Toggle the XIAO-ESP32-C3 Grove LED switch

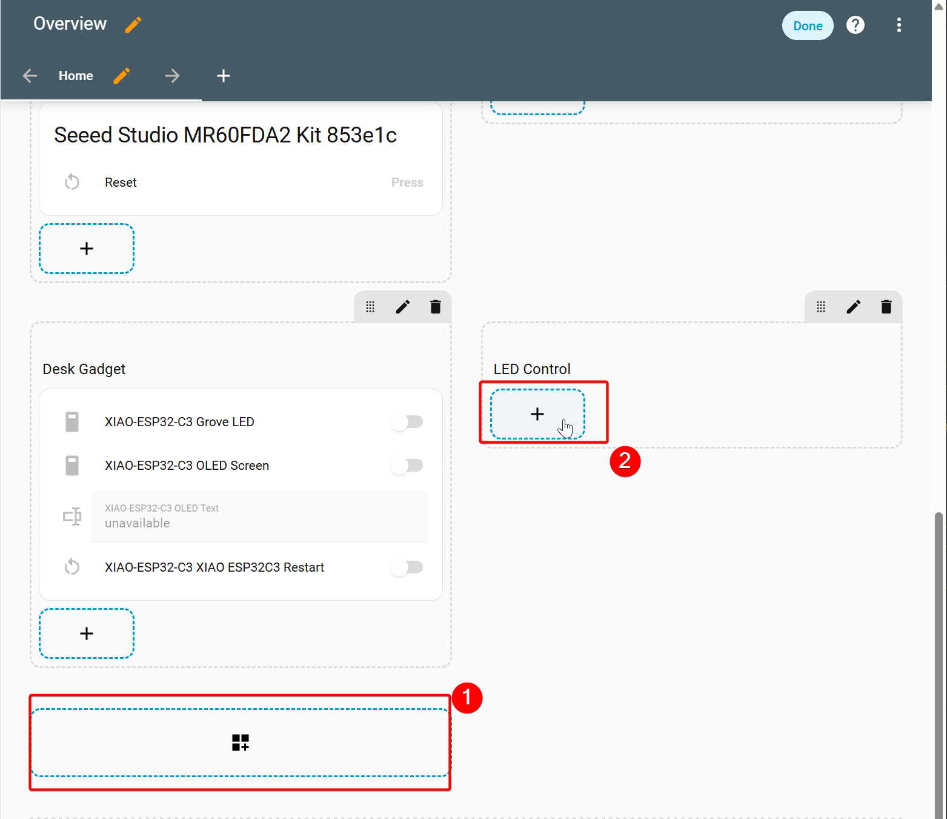click(407, 422)
